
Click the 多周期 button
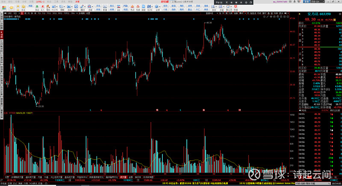tap(81, 13)
